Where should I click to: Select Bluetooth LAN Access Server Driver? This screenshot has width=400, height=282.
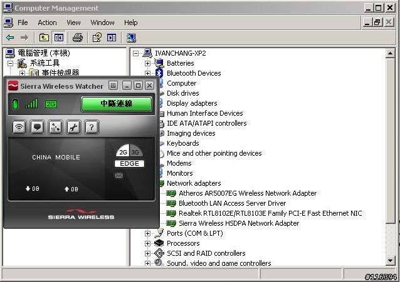click(232, 203)
